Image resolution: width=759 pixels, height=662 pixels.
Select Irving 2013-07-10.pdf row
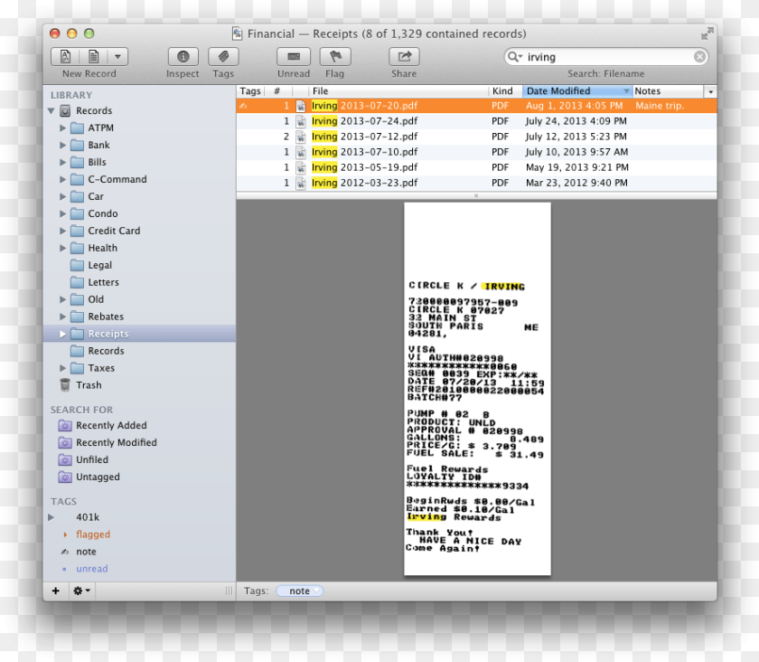(x=476, y=152)
